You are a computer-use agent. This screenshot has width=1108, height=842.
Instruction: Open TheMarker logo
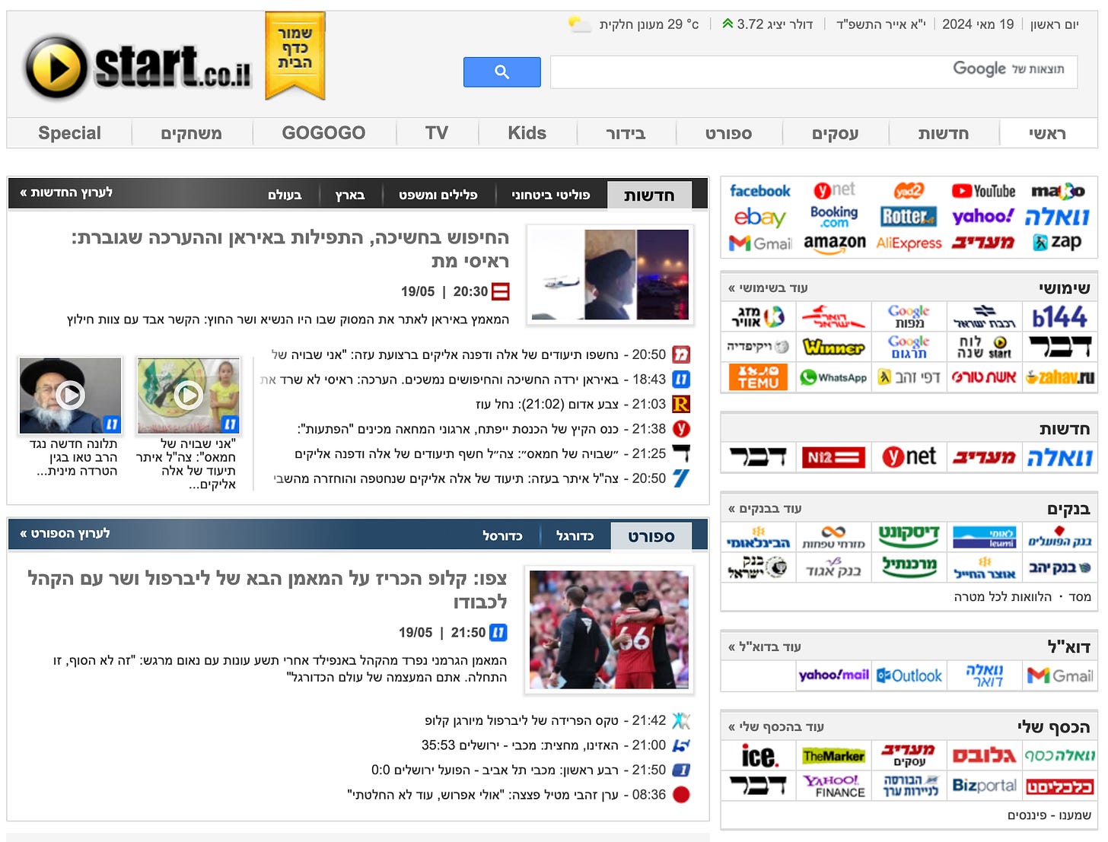(834, 756)
